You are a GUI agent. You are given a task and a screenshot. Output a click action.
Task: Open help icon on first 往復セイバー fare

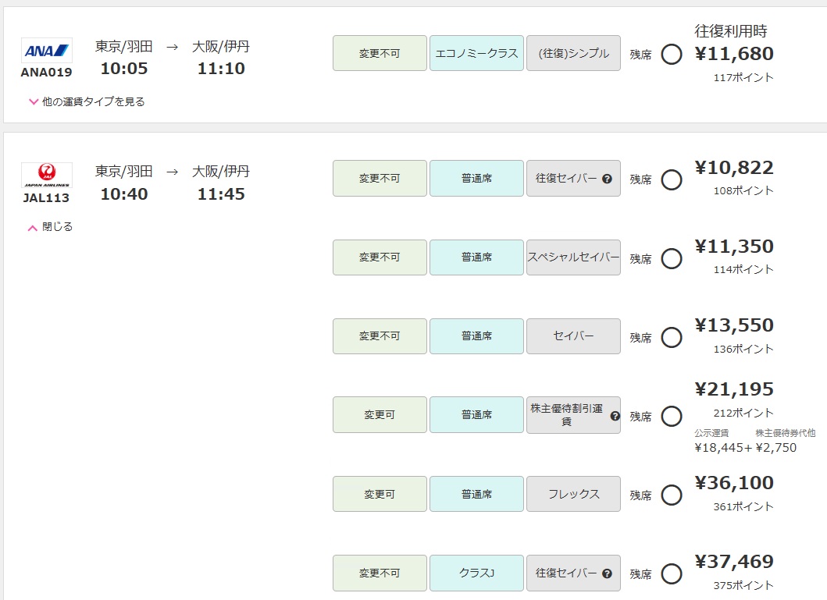(607, 179)
